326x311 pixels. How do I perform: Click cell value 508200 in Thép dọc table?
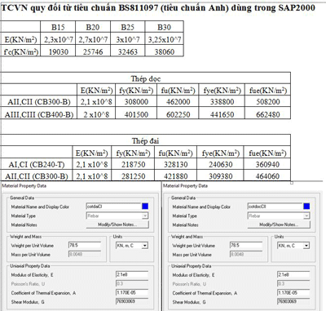(267, 102)
